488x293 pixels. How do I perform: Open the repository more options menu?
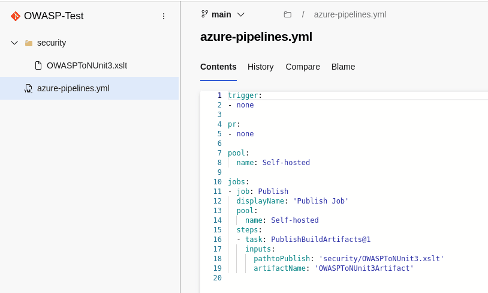tap(164, 16)
